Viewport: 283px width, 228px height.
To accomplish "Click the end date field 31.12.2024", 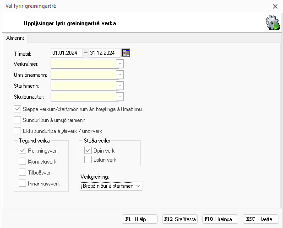I will [104, 53].
